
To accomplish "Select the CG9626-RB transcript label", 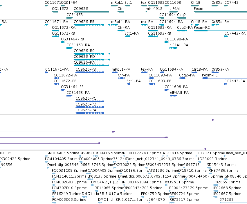I will pos(84,22).
